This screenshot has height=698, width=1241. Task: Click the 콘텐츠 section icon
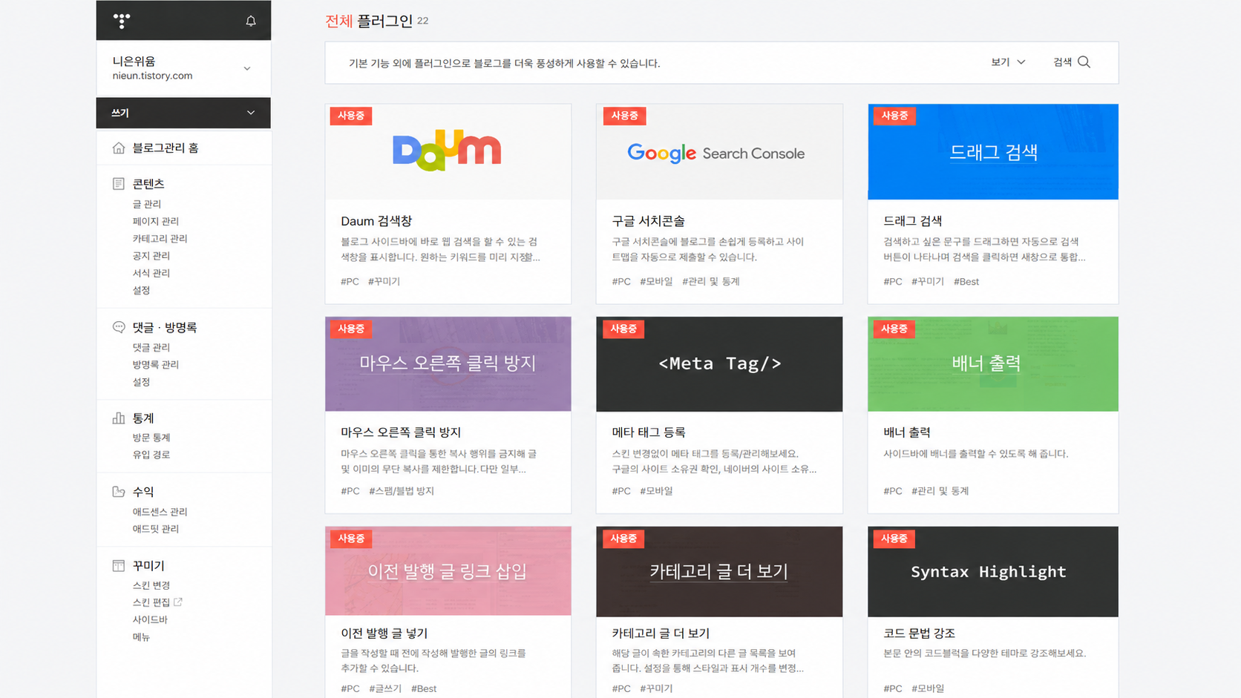click(x=118, y=183)
